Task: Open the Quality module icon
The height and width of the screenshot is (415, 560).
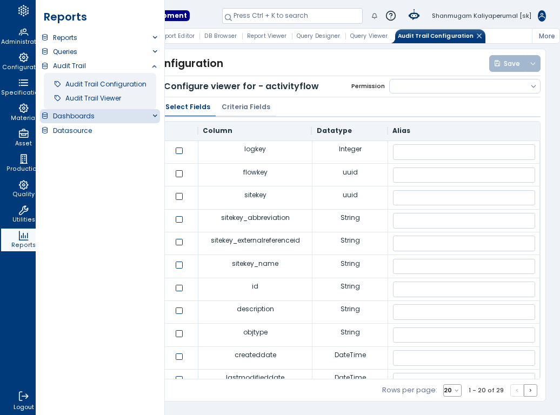Action: tap(23, 185)
